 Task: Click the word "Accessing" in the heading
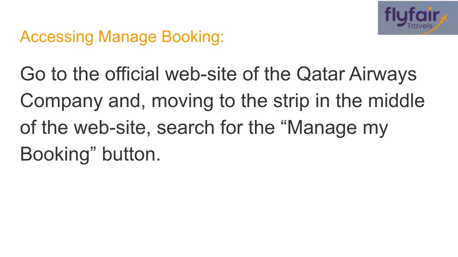pyautogui.click(x=57, y=37)
